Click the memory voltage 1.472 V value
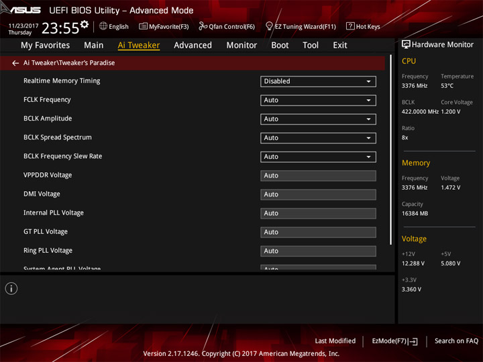This screenshot has height=362, width=483. coord(451,188)
